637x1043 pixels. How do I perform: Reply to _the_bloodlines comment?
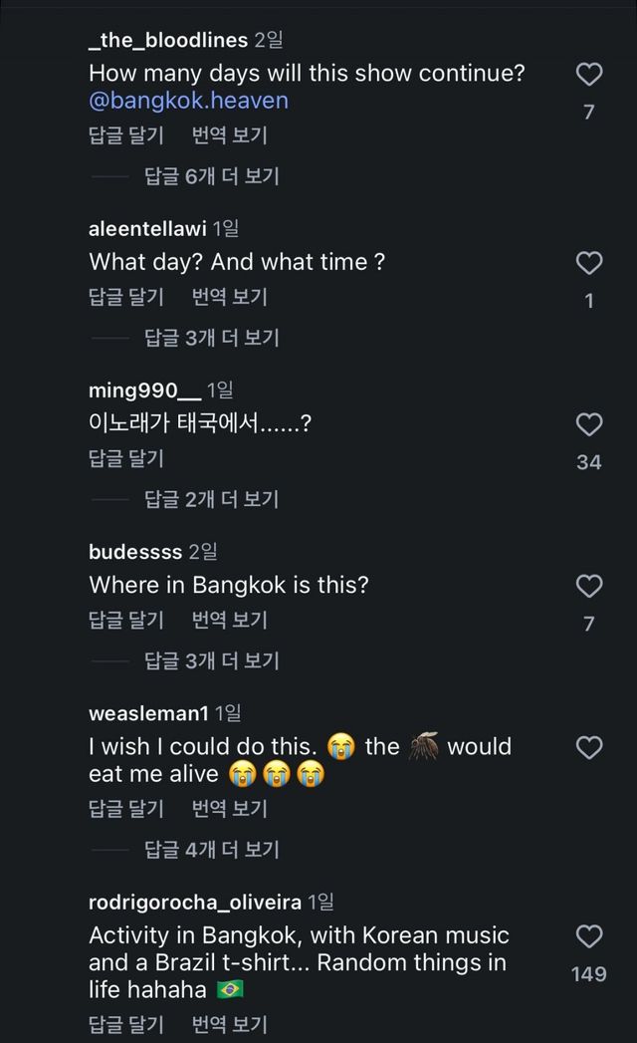coord(126,135)
